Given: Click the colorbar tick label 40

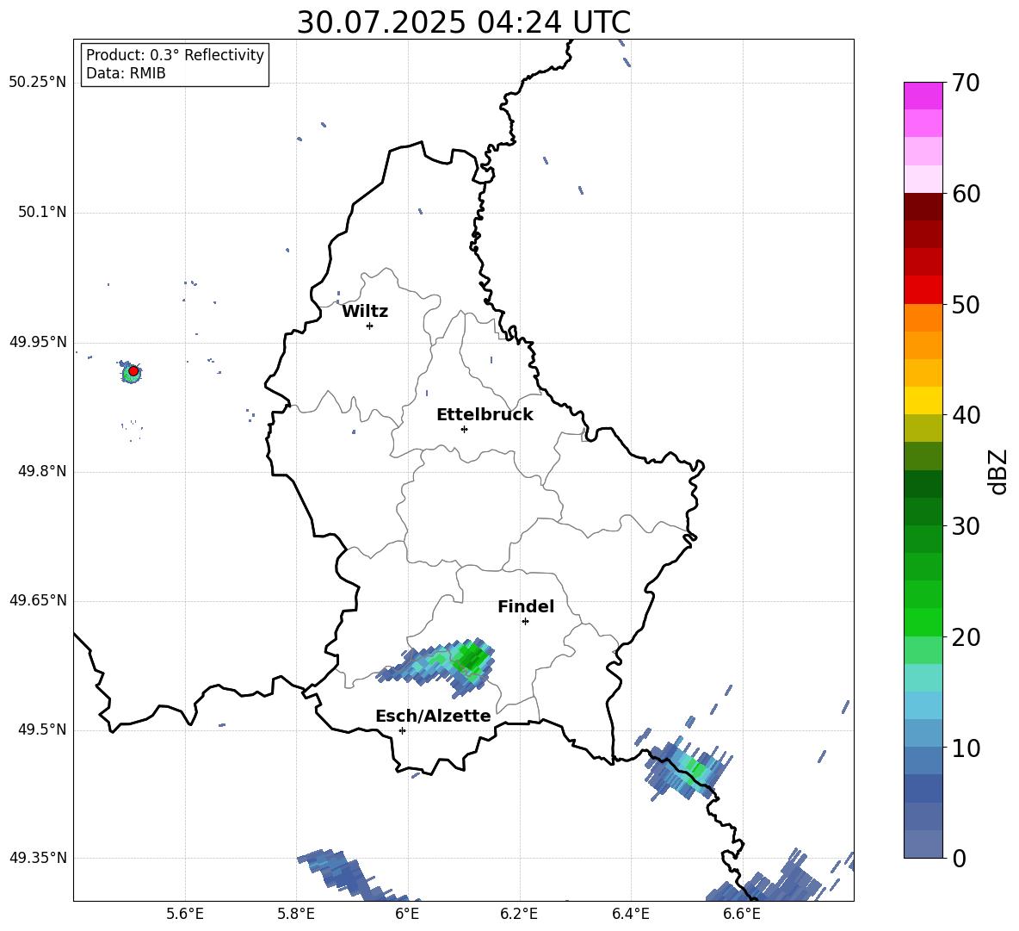Looking at the screenshot, I should coord(967,415).
